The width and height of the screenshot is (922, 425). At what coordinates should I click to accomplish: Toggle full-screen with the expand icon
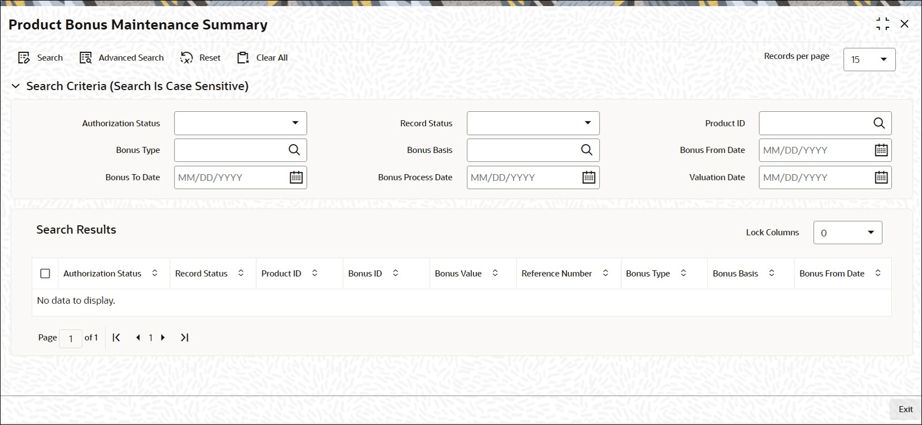click(x=882, y=24)
